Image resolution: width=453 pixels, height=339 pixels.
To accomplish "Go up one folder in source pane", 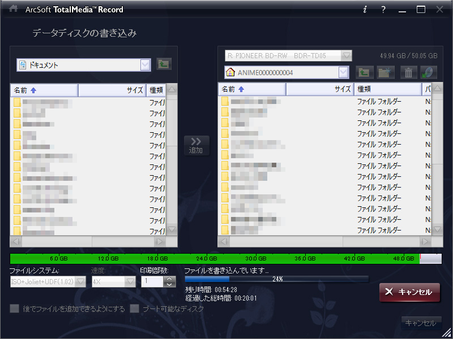I will [x=164, y=64].
